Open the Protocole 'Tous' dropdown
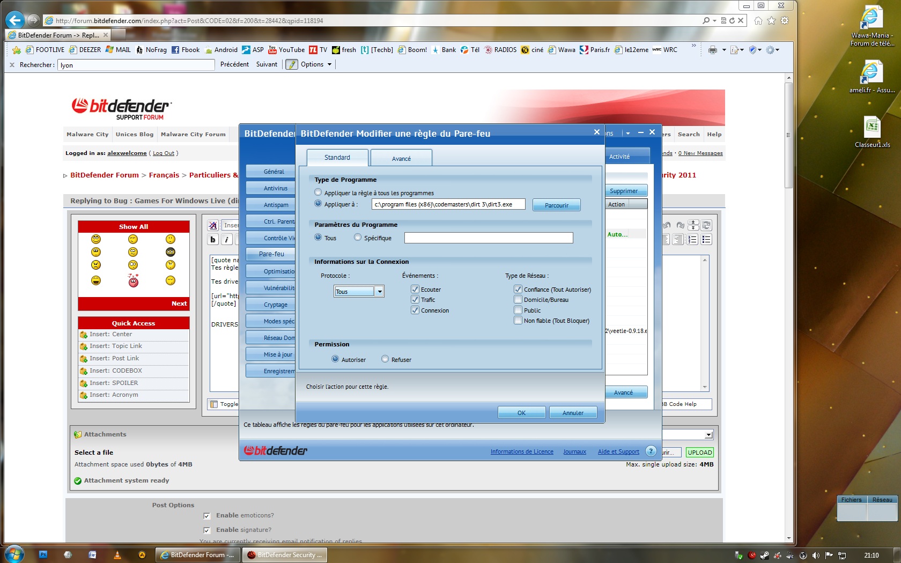 coord(359,292)
